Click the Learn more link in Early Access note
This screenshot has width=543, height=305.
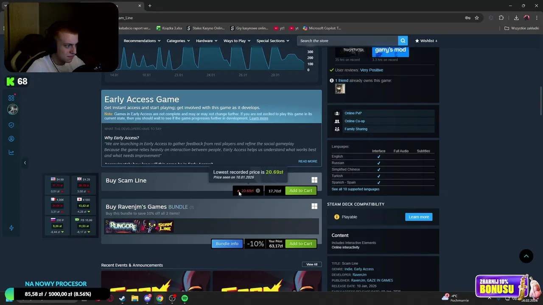(x=259, y=118)
